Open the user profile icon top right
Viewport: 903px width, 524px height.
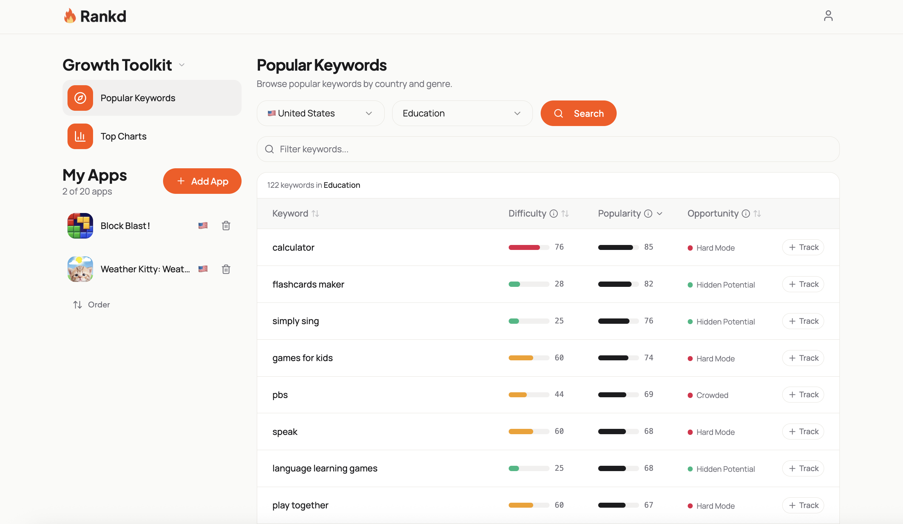pyautogui.click(x=828, y=16)
